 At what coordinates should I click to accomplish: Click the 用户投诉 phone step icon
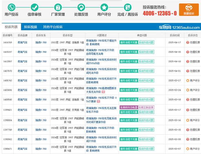tap(11, 7)
